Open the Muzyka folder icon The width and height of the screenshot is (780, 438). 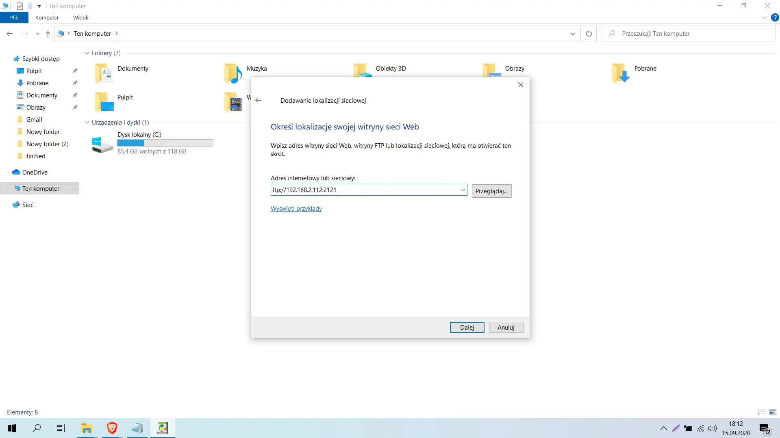233,73
